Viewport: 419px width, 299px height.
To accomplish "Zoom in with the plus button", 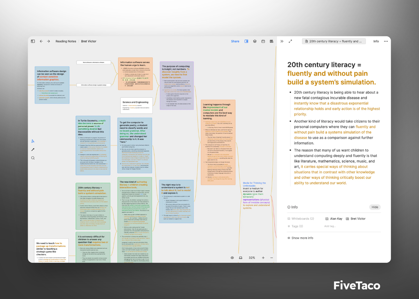I will click(x=263, y=258).
